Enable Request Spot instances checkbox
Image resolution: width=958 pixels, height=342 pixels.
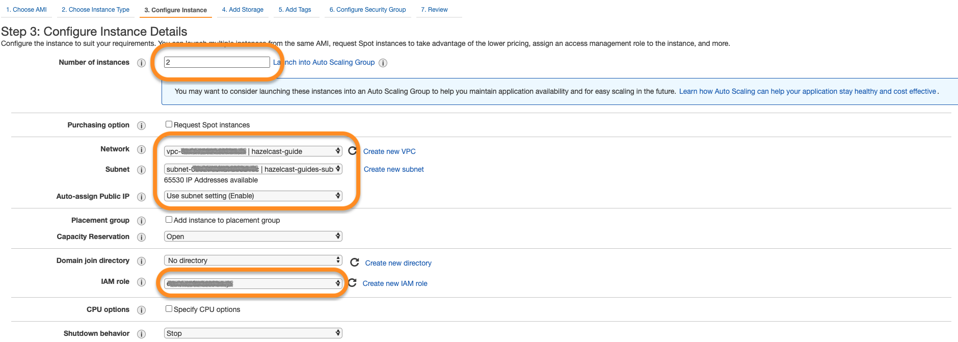(169, 124)
